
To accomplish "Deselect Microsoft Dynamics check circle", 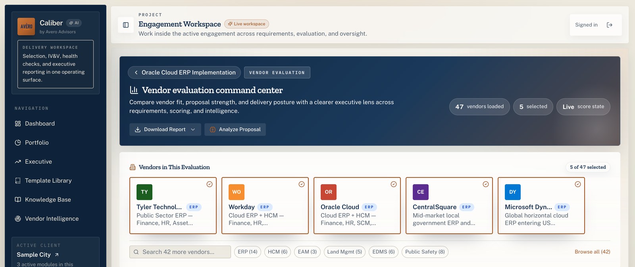I will click(x=578, y=184).
